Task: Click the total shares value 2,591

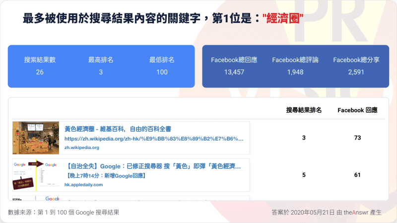Action: click(x=356, y=72)
